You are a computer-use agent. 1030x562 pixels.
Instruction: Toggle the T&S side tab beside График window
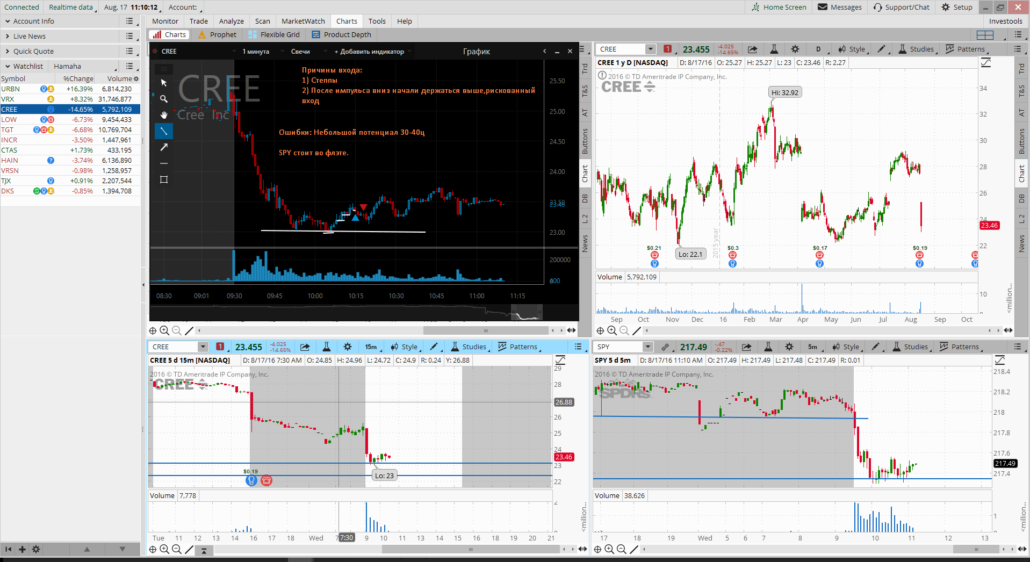pyautogui.click(x=585, y=91)
